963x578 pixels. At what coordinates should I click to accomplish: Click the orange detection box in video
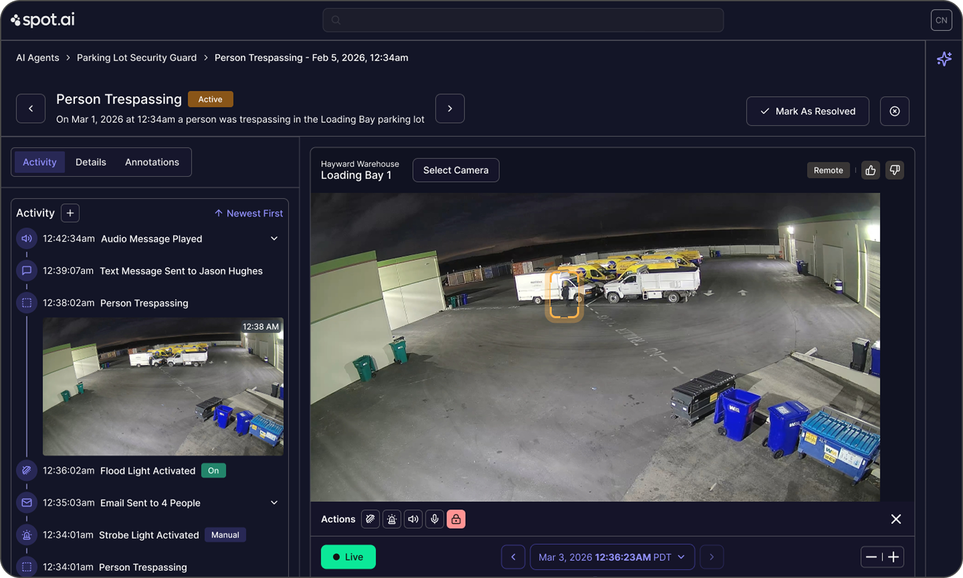(x=564, y=295)
